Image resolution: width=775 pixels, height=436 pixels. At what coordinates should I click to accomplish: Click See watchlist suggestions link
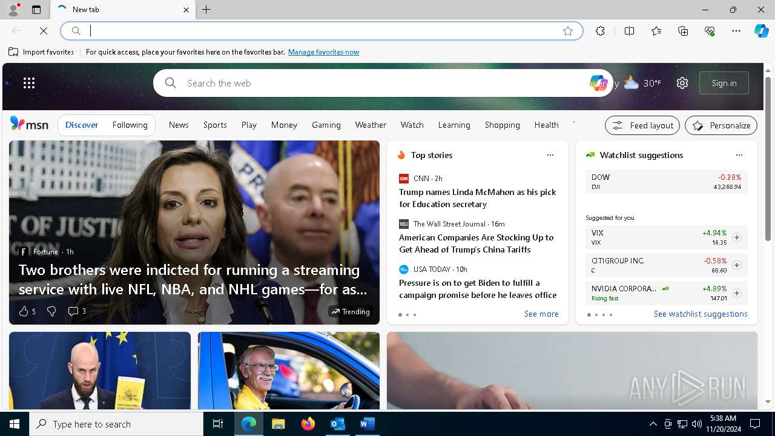click(x=701, y=314)
